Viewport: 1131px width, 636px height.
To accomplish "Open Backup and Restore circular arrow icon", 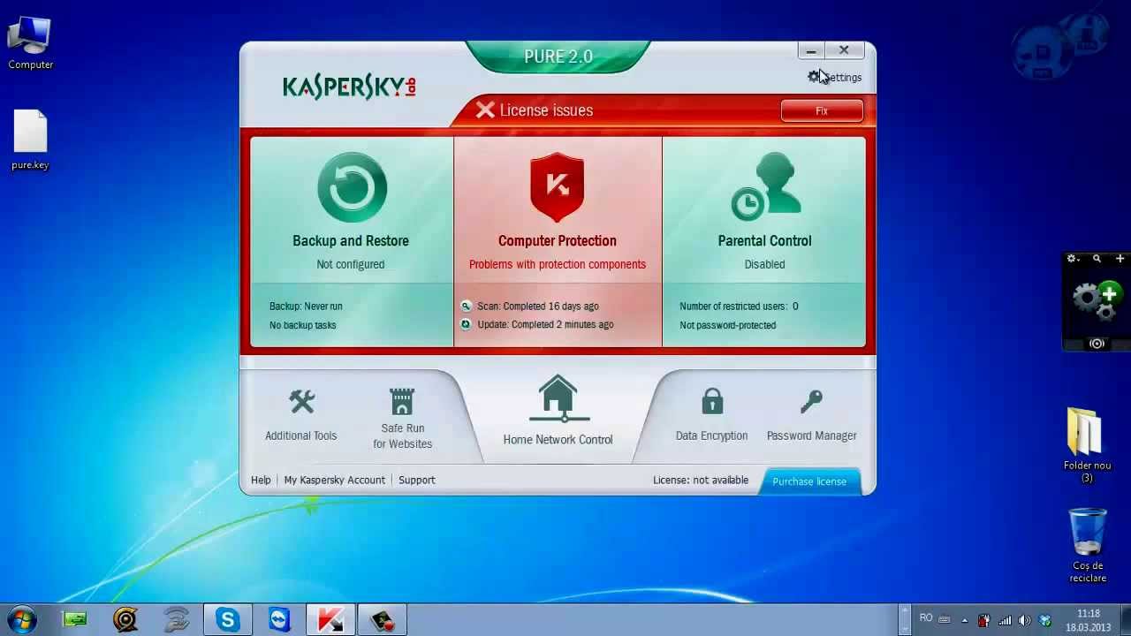I will point(352,186).
